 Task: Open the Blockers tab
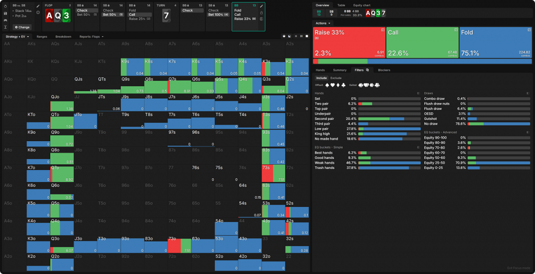point(384,70)
